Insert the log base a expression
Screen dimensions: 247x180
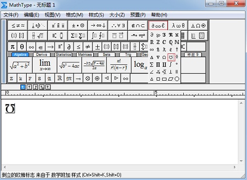click(x=140, y=65)
